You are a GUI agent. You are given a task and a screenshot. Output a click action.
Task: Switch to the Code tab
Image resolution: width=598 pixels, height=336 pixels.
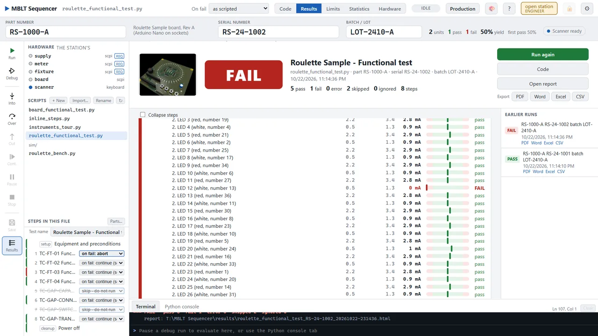pyautogui.click(x=285, y=8)
